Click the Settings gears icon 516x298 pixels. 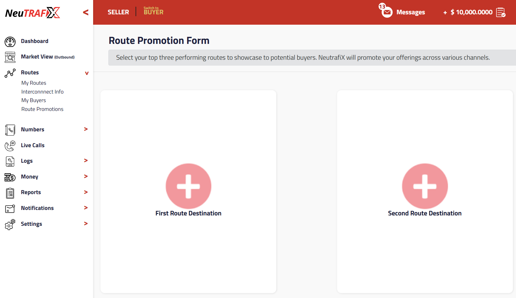(x=10, y=224)
